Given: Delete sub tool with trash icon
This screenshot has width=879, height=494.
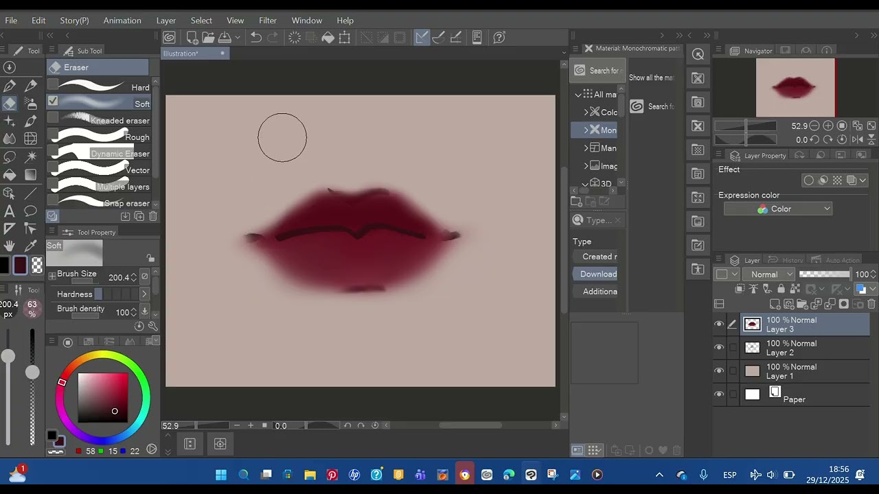Looking at the screenshot, I should tap(153, 216).
